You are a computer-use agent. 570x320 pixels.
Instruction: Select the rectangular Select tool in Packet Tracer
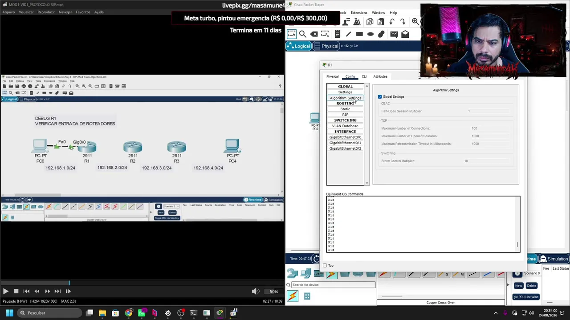[292, 34]
